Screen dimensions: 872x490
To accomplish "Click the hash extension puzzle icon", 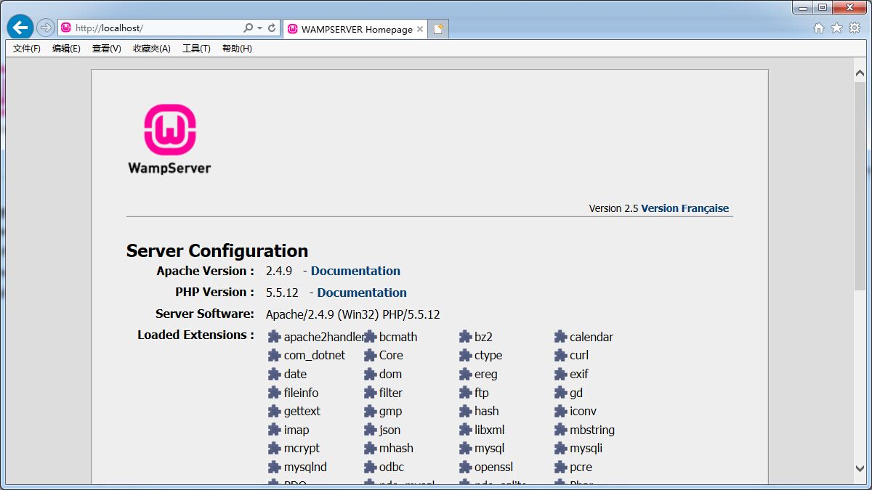I will click(x=465, y=412).
